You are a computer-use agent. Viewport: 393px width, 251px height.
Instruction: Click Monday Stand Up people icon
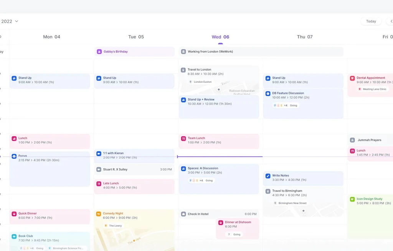14,78
